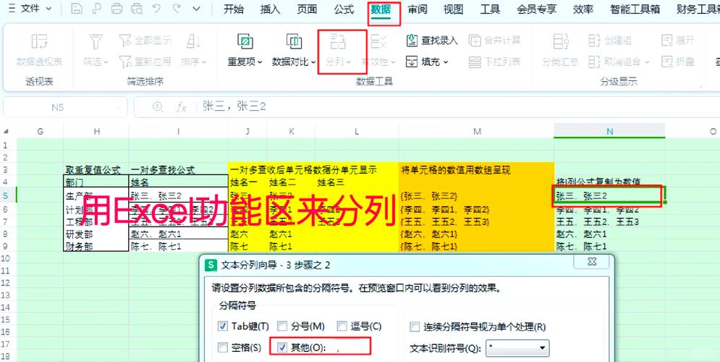Switch to the 开始 tab
This screenshot has width=720, height=362.
[x=234, y=9]
